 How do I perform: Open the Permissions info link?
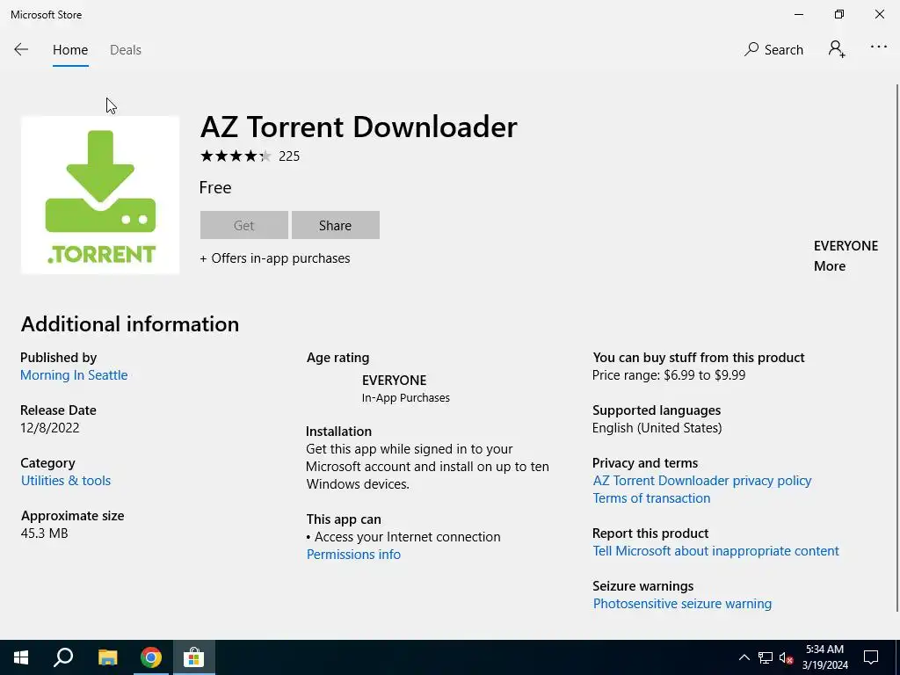coord(353,555)
